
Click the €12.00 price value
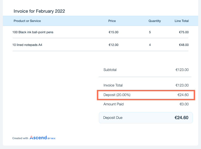113,45
